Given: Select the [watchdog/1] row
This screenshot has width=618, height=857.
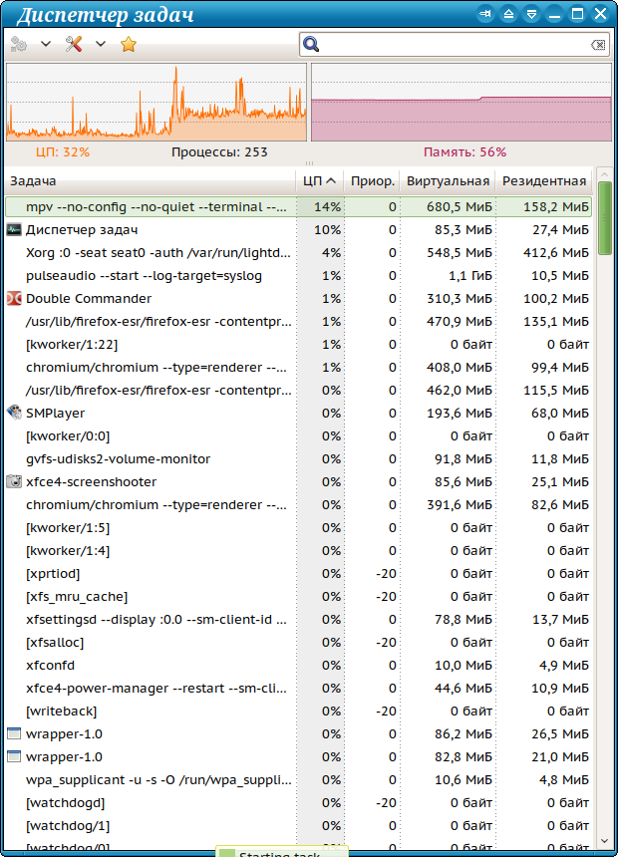Looking at the screenshot, I should tap(299, 826).
